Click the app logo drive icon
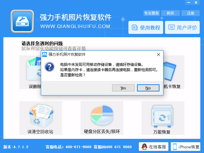This screenshot has height=153, width=204. click(22, 21)
